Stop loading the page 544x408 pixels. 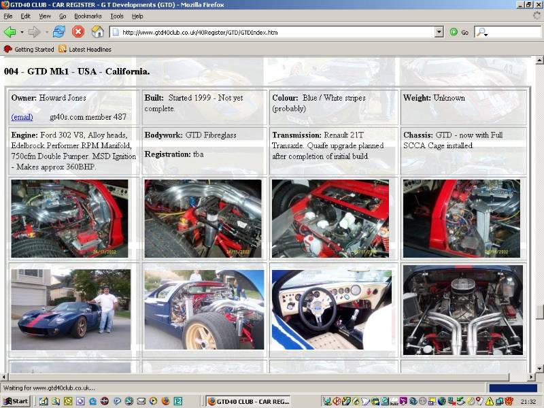[x=78, y=32]
